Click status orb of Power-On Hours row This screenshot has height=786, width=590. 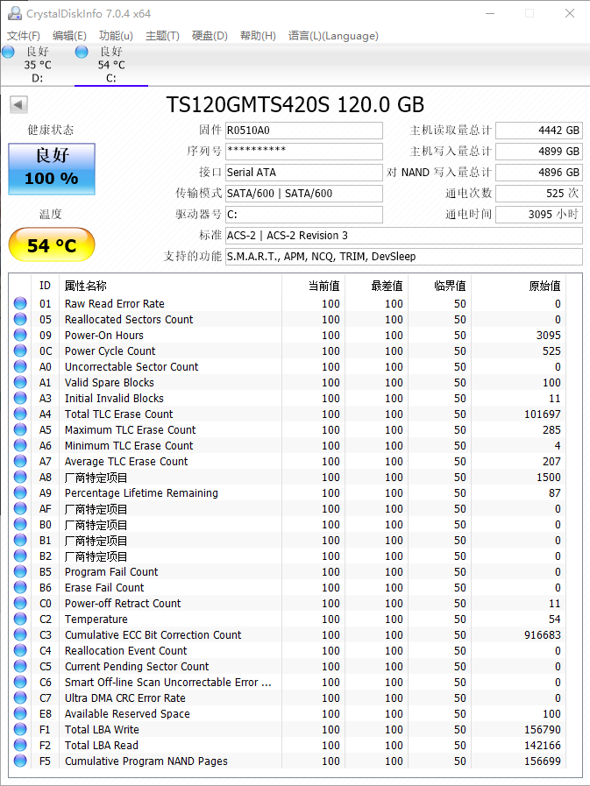click(20, 335)
